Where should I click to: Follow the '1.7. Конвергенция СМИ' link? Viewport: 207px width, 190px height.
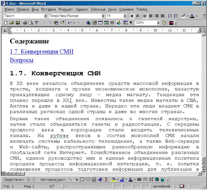pos(42,51)
